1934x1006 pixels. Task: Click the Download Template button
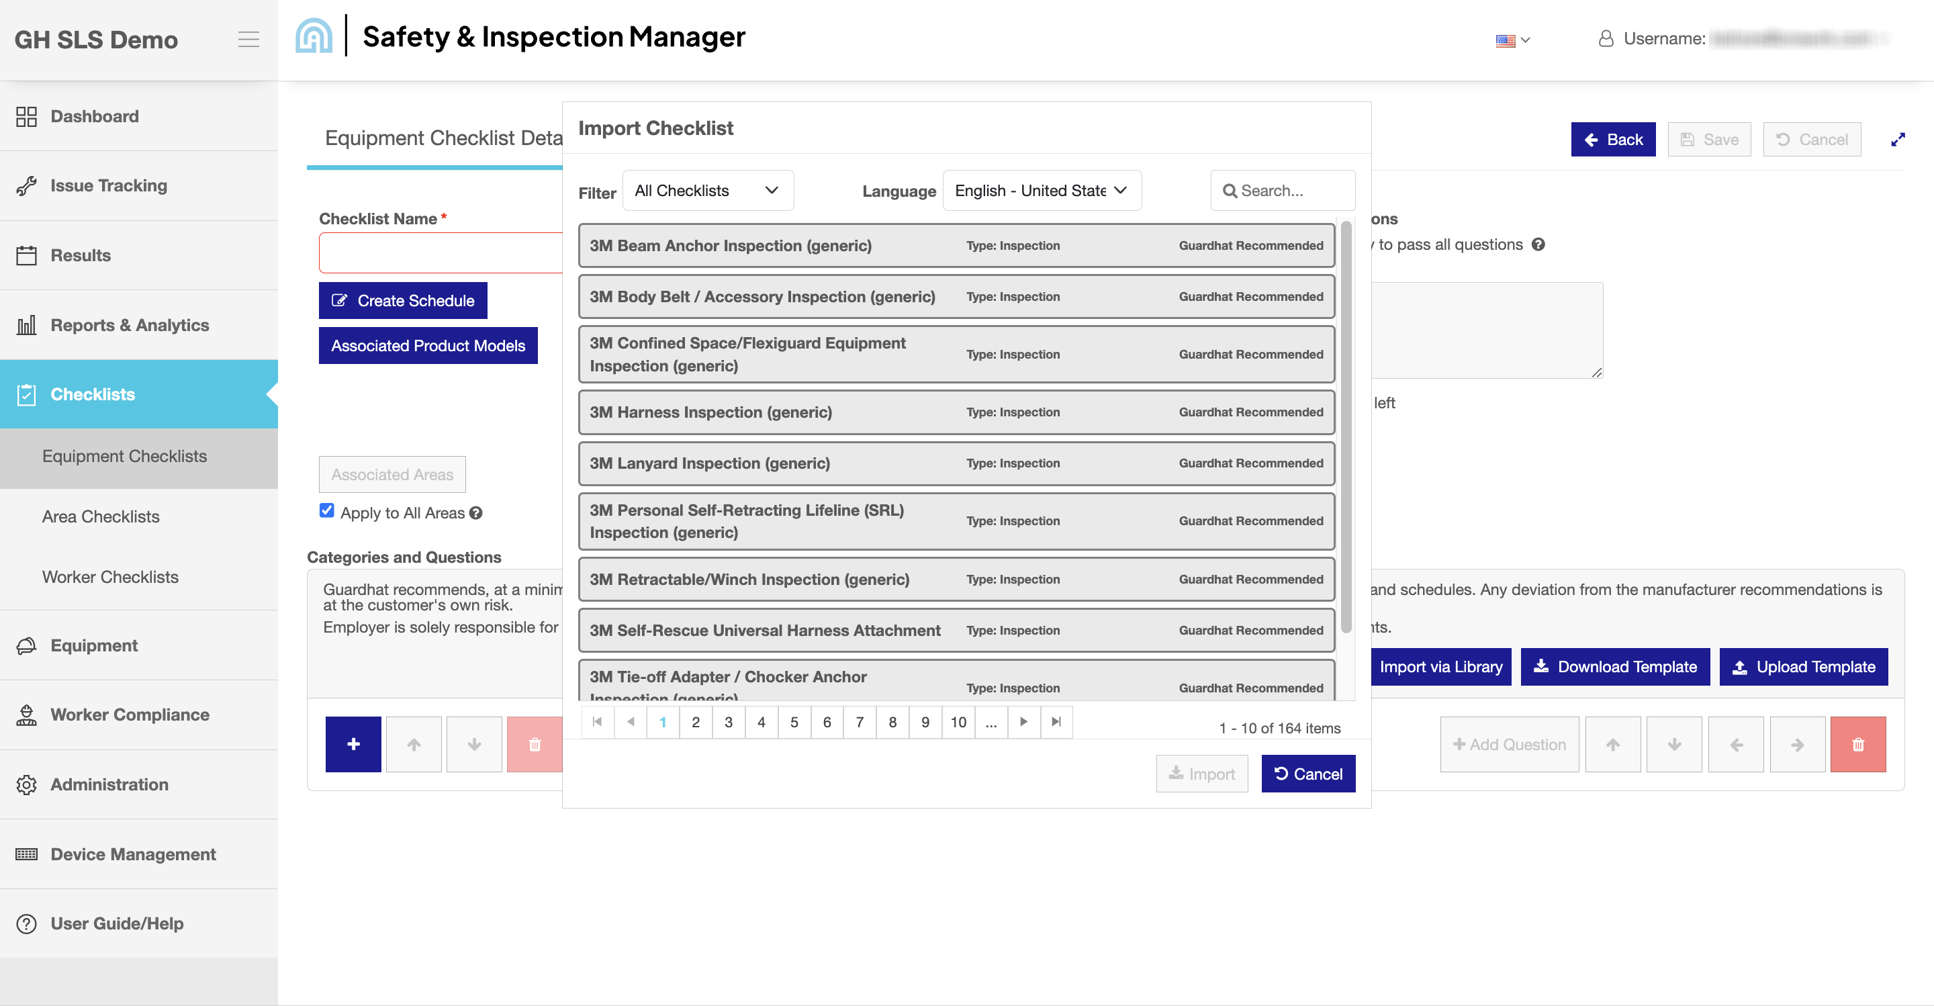click(1615, 667)
